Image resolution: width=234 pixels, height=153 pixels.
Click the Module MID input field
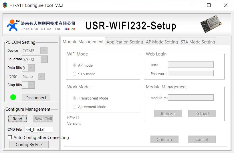click(191, 98)
